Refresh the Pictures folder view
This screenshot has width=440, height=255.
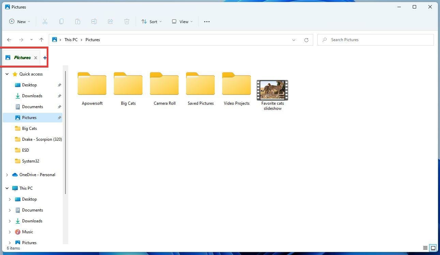[306, 40]
